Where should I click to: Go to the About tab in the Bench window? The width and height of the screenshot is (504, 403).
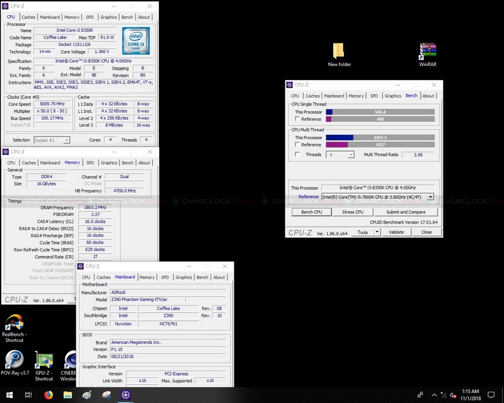click(x=428, y=96)
